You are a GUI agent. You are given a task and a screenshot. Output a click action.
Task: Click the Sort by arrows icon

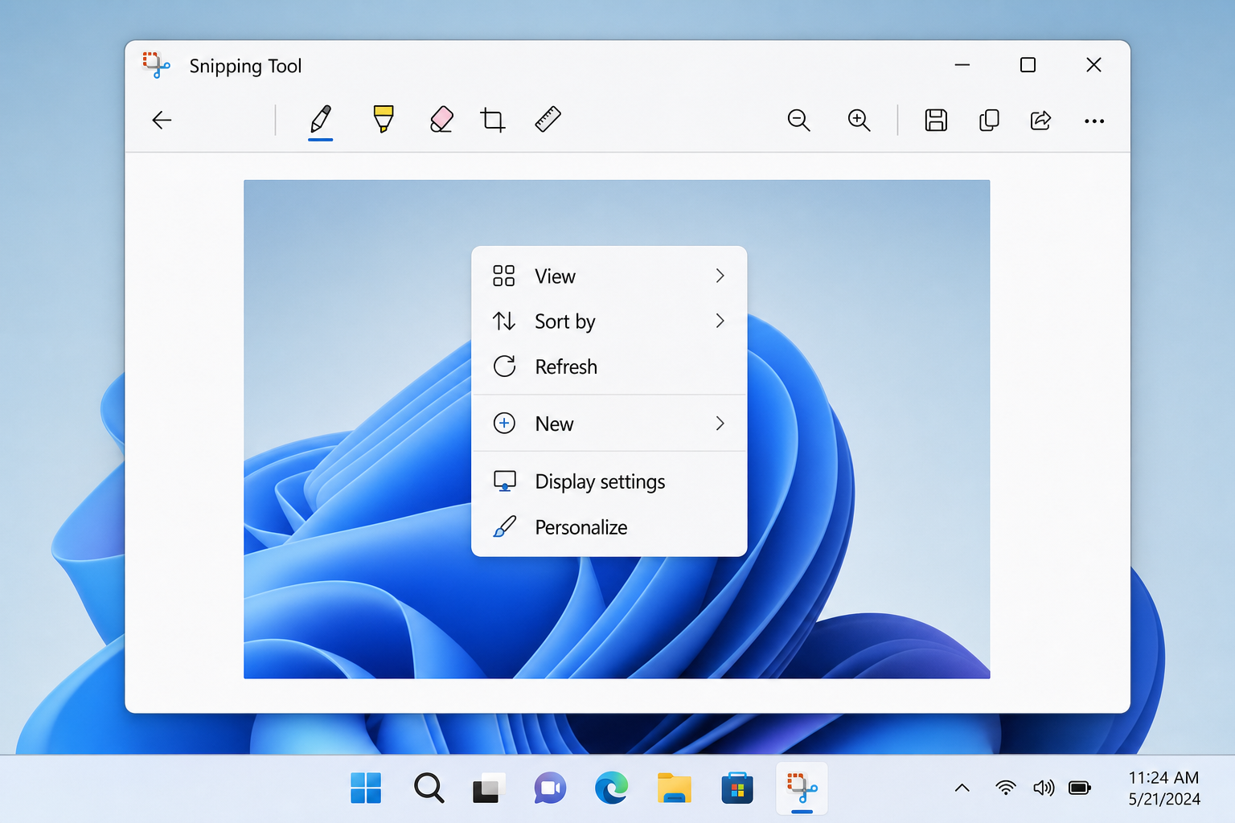[504, 321]
